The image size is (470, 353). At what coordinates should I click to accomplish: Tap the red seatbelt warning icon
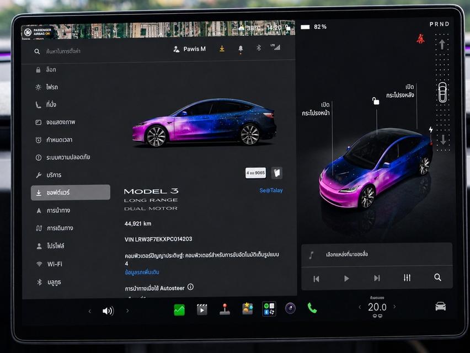click(420, 39)
